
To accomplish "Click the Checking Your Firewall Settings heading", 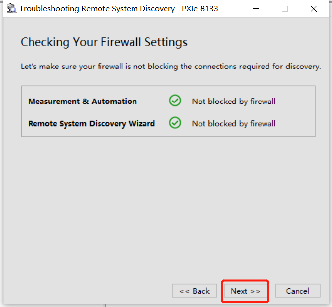I will click(x=104, y=42).
